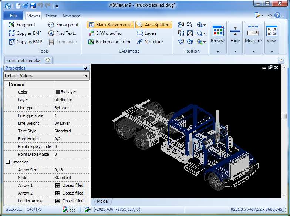290x216 pixels.
Task: Toggle the Black Background option
Action: point(110,25)
